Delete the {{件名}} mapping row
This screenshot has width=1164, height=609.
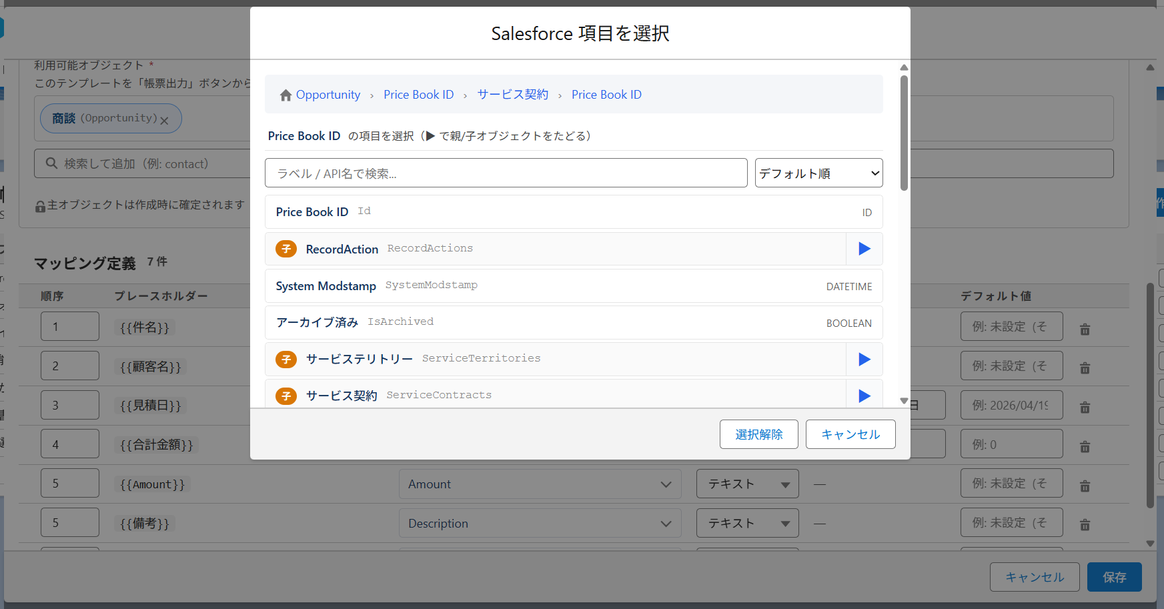pyautogui.click(x=1085, y=330)
